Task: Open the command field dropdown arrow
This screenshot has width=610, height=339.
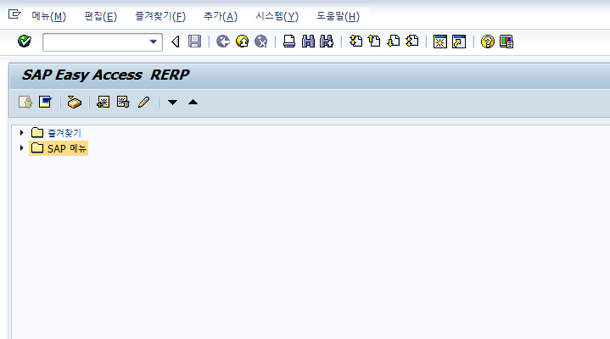Action: (x=154, y=42)
